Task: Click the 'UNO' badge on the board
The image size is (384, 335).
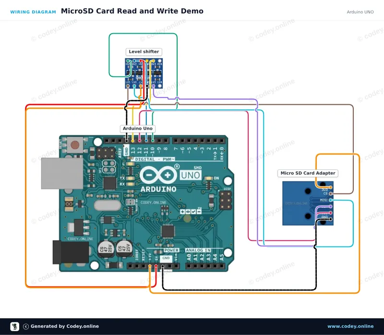Action: (191, 175)
